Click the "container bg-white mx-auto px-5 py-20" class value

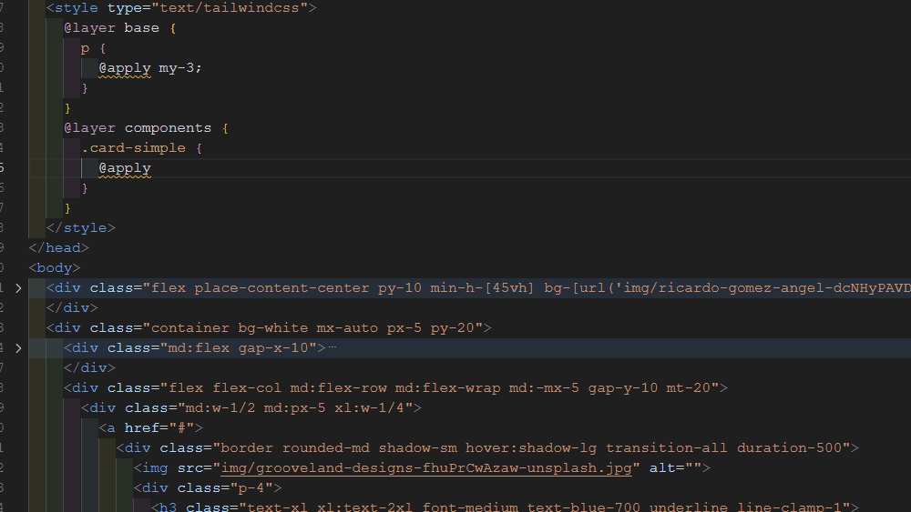pyautogui.click(x=313, y=327)
